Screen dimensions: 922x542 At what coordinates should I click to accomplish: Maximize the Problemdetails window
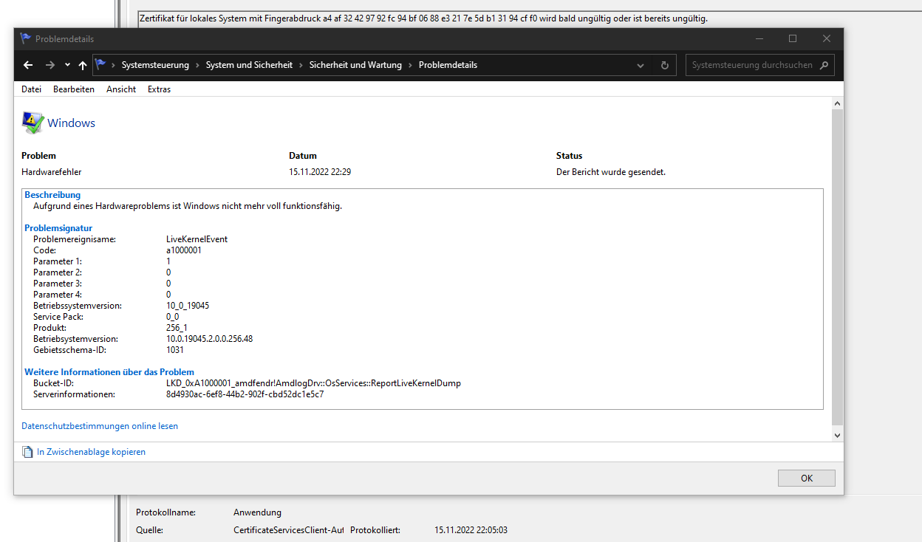click(792, 38)
